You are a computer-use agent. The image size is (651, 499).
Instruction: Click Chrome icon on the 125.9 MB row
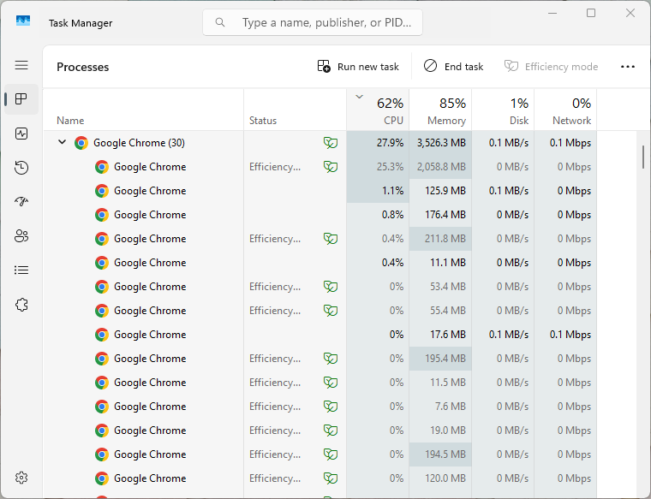tap(102, 191)
